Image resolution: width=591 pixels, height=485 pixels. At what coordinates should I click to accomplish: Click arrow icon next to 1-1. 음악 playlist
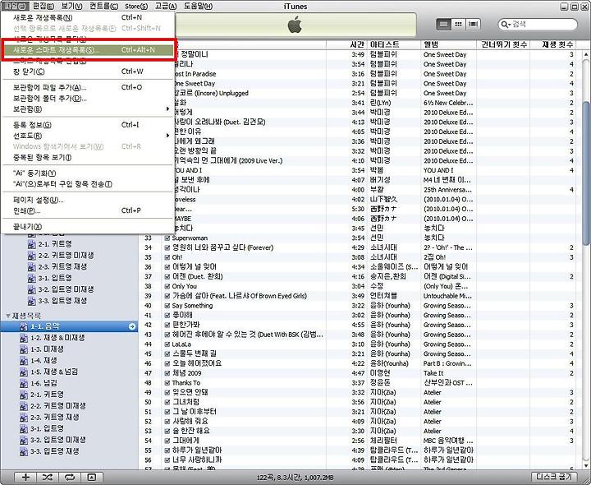click(x=132, y=326)
